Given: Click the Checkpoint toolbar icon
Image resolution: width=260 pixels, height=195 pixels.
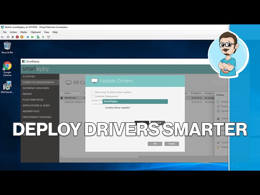Looking at the screenshot, I should coord(38,37).
